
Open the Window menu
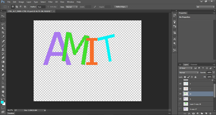(70, 2)
